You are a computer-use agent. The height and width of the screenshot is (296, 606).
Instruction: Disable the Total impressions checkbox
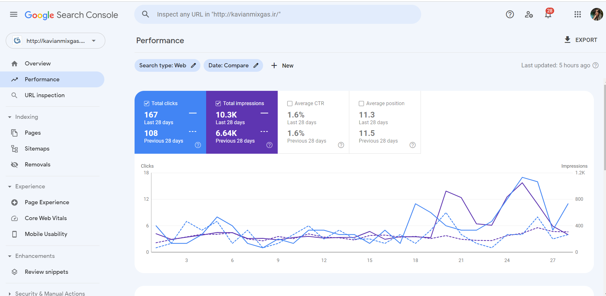[x=218, y=103]
